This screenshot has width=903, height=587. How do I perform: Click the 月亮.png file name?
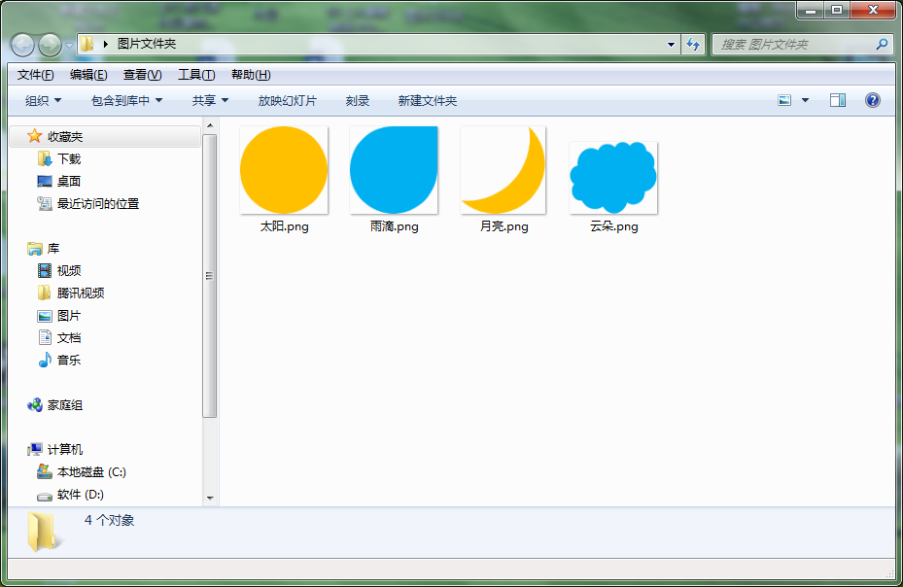tap(504, 226)
